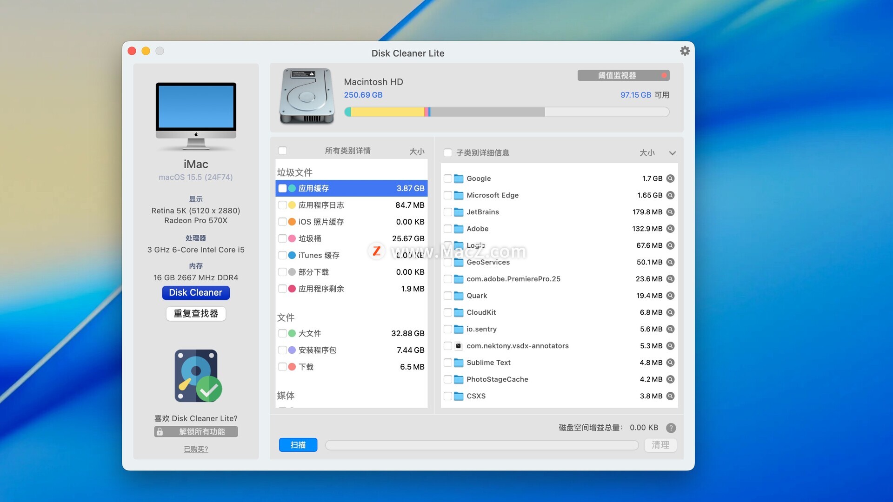The image size is (893, 502).
Task: Click magnifier for com.nektony.vsdx-annotators row
Action: pyautogui.click(x=670, y=346)
